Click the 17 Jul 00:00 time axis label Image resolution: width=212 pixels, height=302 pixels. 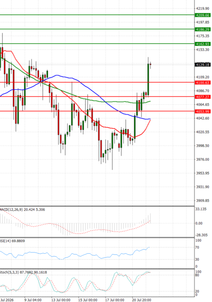114,300
